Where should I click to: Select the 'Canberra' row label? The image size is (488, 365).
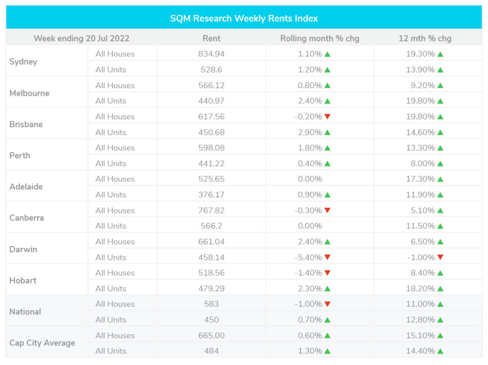pos(27,218)
